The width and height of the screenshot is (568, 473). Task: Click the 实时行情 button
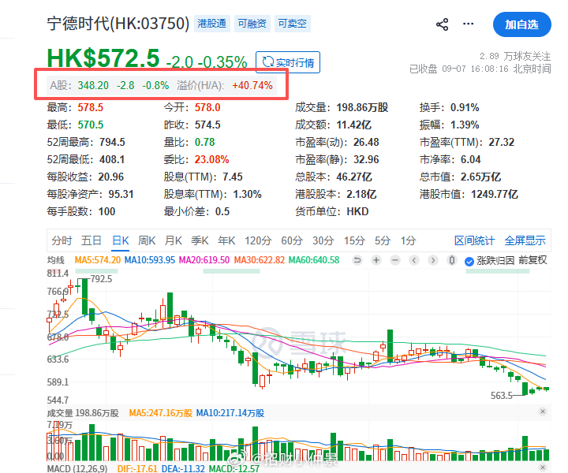(x=288, y=62)
